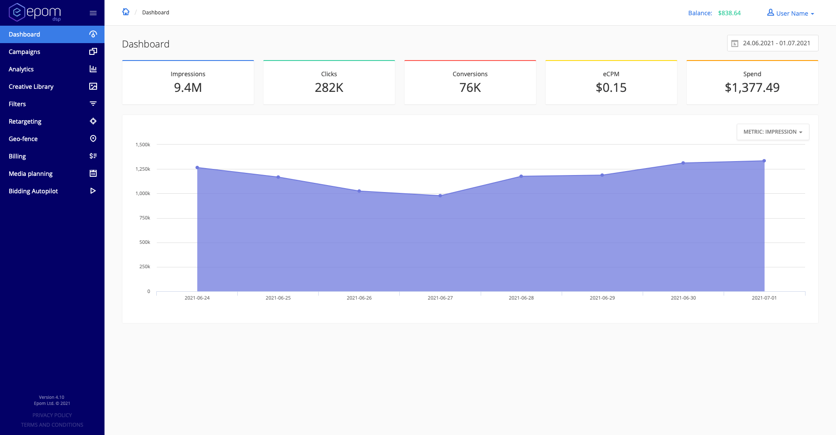Go to Billing page
This screenshot has width=836, height=435.
coord(52,156)
